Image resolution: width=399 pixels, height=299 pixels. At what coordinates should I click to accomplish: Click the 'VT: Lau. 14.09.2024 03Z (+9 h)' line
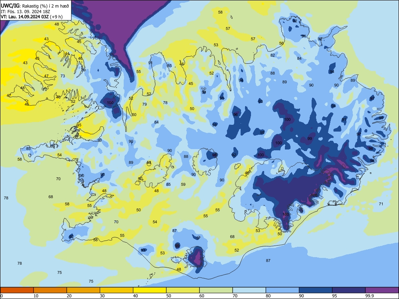32,17
